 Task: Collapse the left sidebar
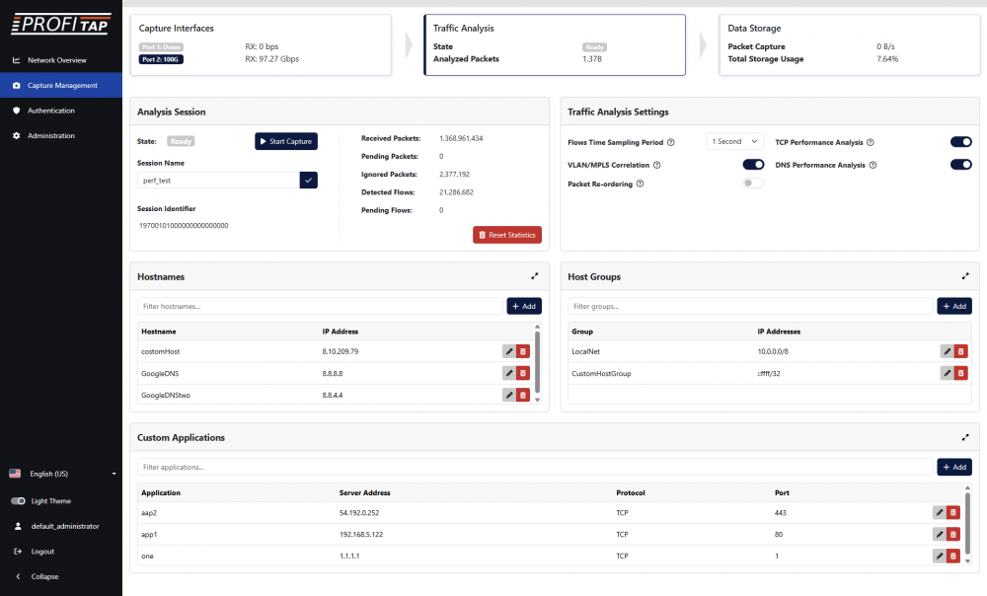[x=43, y=576]
